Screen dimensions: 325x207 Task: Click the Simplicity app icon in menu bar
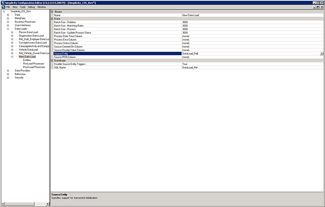point(3,7)
